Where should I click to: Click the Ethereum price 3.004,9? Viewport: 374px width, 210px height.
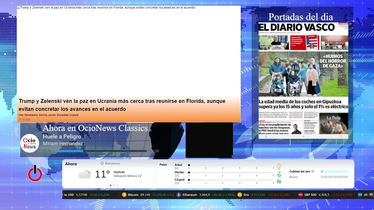[x=205, y=195]
